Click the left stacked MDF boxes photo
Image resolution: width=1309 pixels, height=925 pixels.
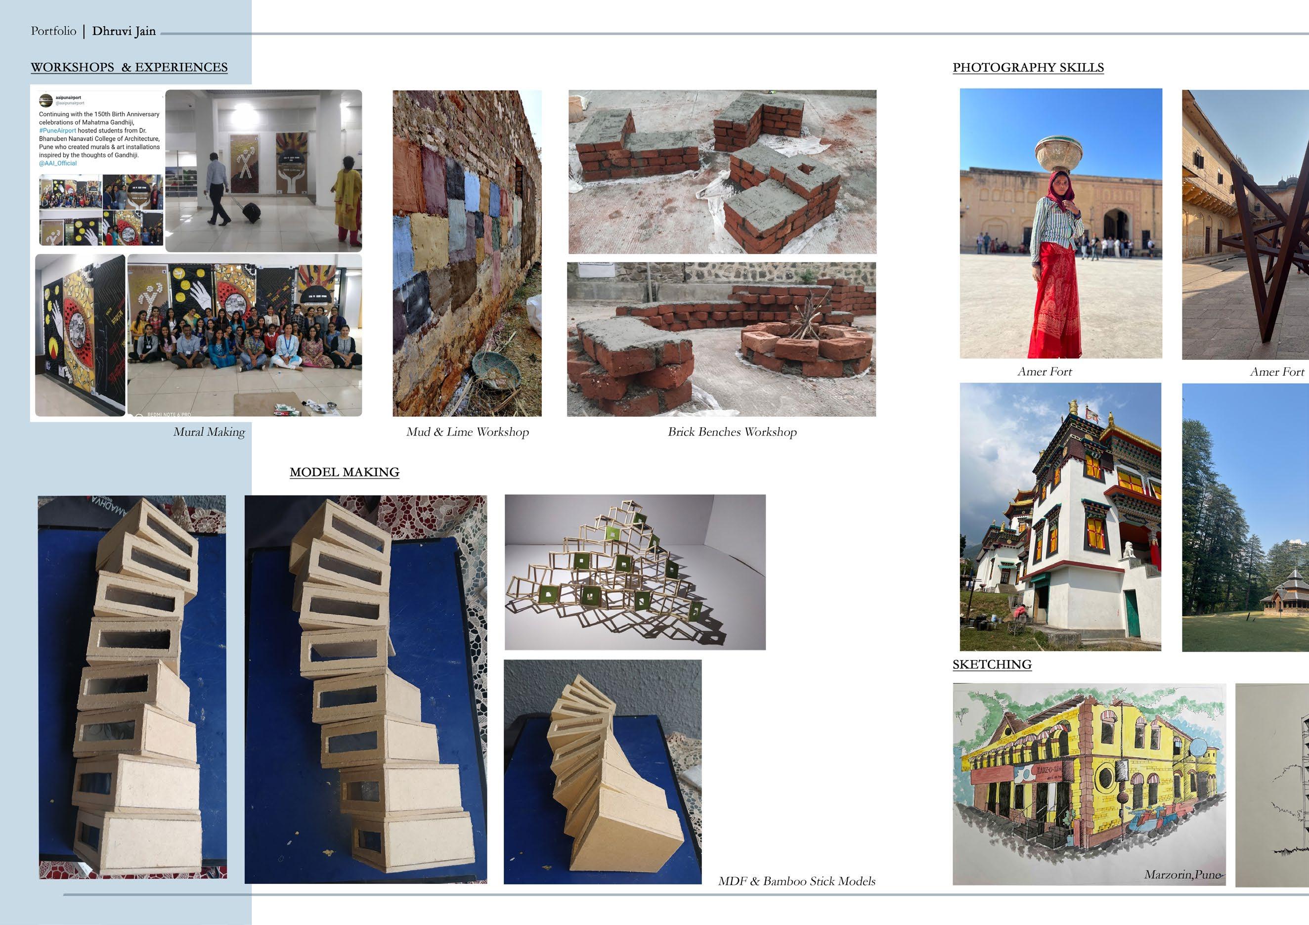tap(132, 687)
